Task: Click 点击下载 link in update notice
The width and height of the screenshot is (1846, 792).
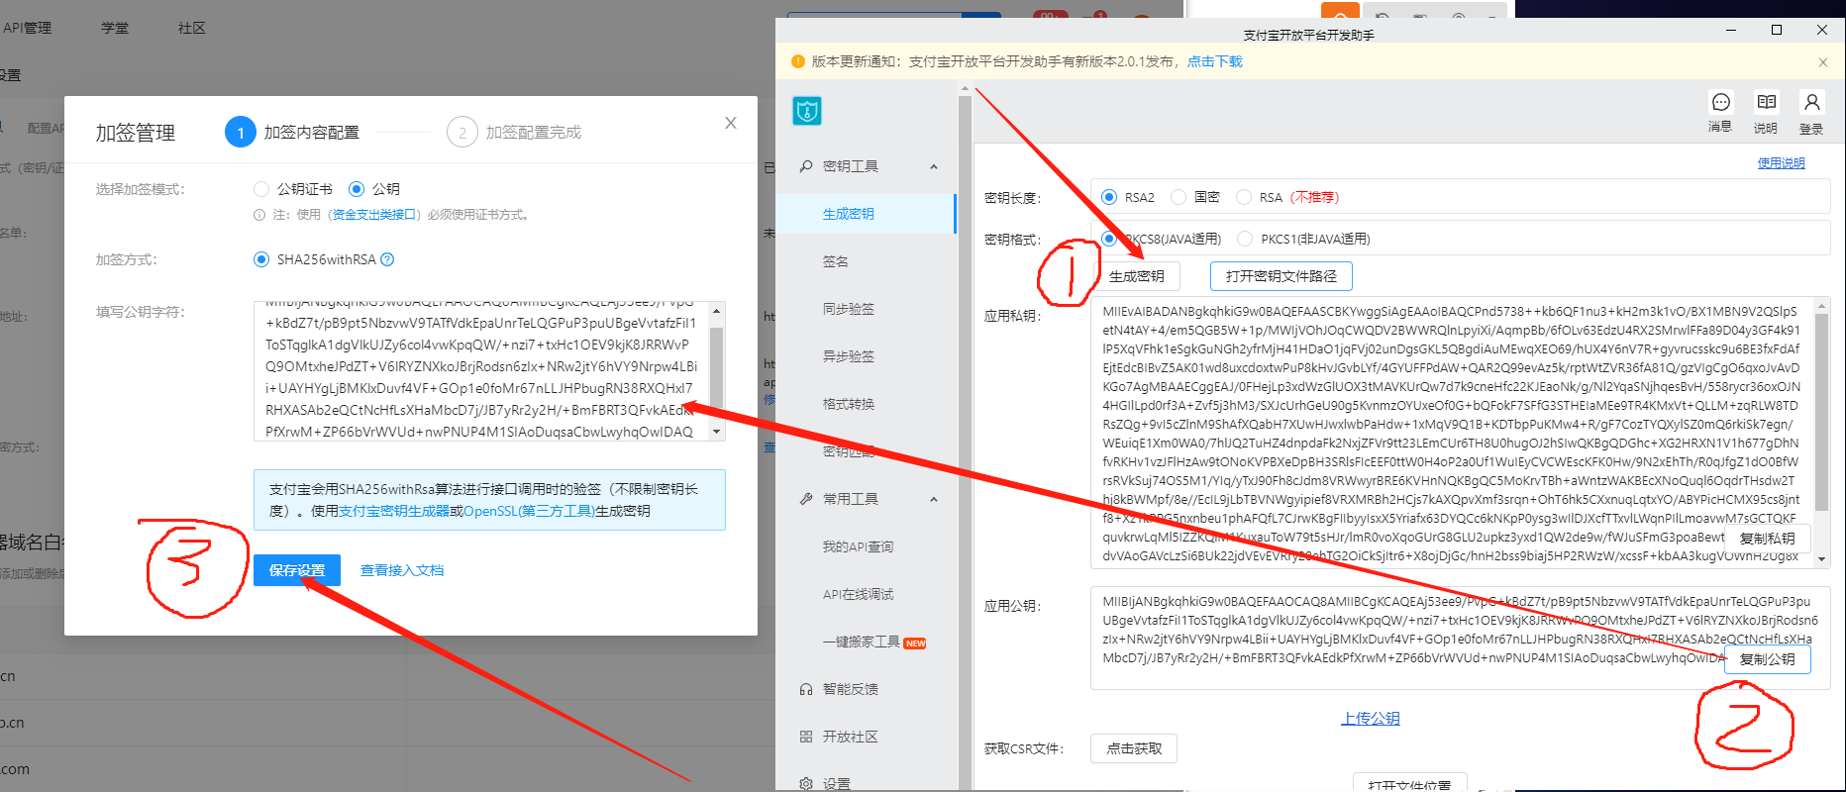Action: click(x=1215, y=61)
